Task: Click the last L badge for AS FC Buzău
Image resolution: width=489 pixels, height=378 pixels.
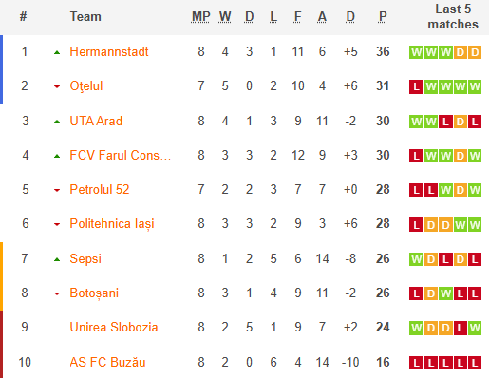Action: click(x=475, y=363)
